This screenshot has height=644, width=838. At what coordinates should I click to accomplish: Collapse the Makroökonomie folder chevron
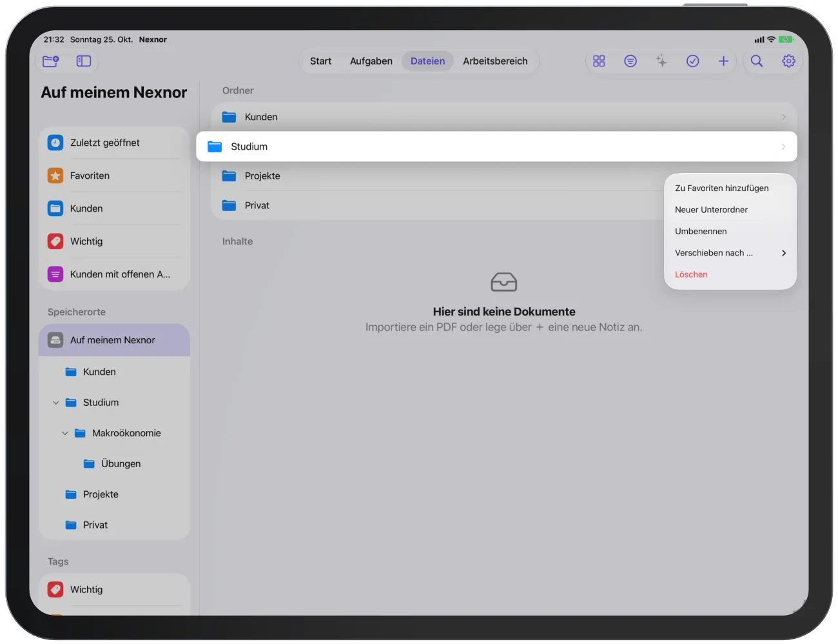pos(65,434)
